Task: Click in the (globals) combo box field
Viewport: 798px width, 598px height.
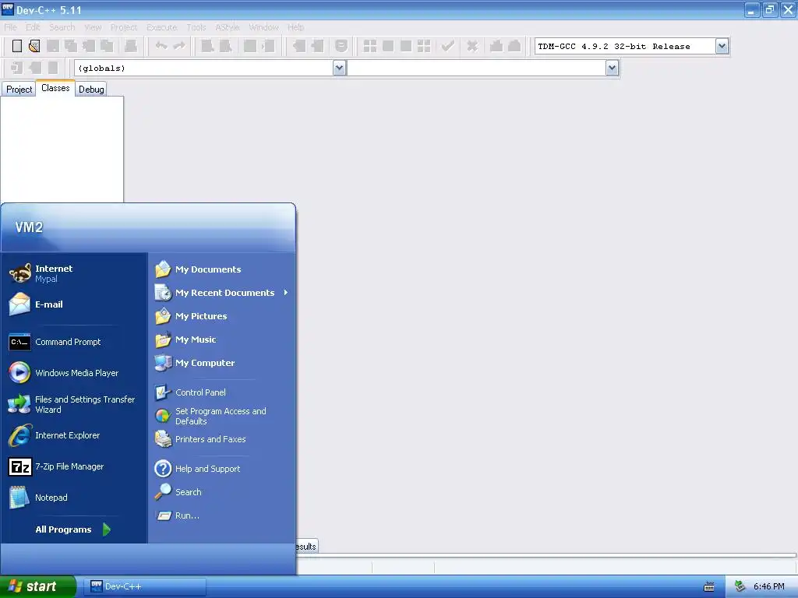Action: 203,69
